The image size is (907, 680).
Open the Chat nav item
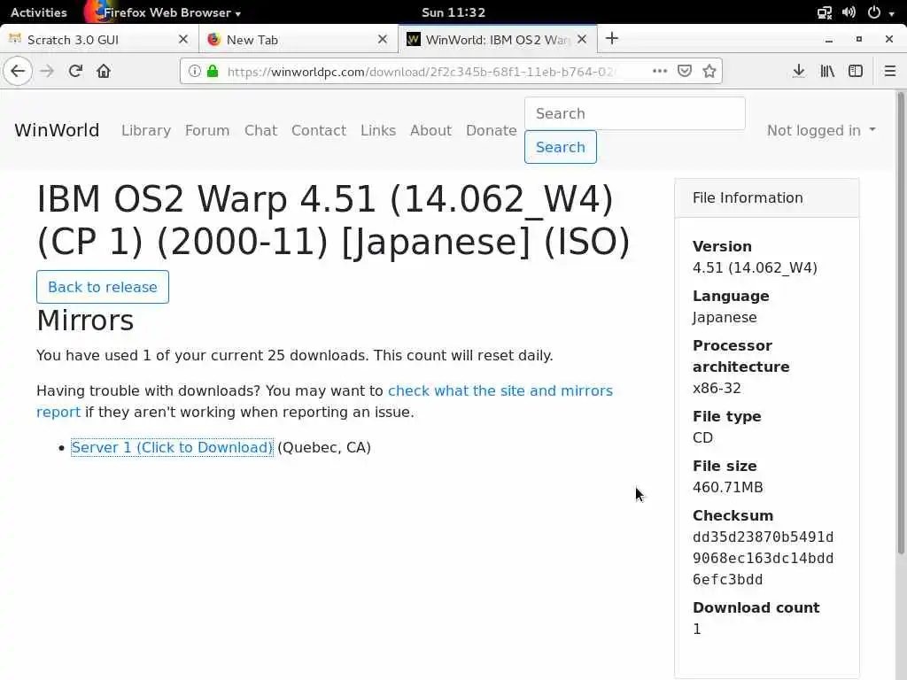point(261,130)
